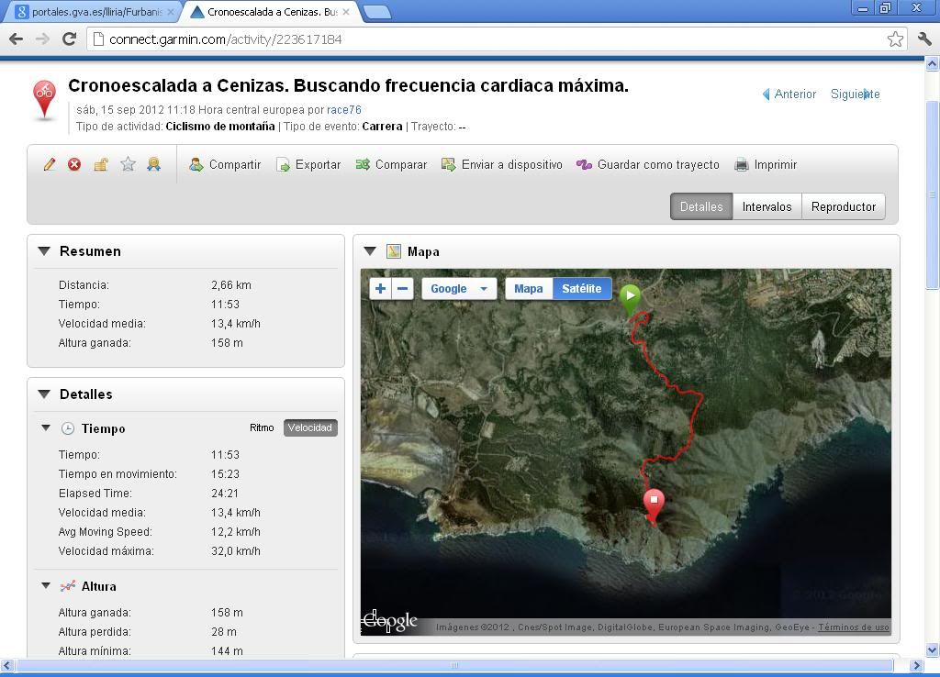Click browser forward arrow
Image resolution: width=940 pixels, height=677 pixels.
(x=42, y=39)
